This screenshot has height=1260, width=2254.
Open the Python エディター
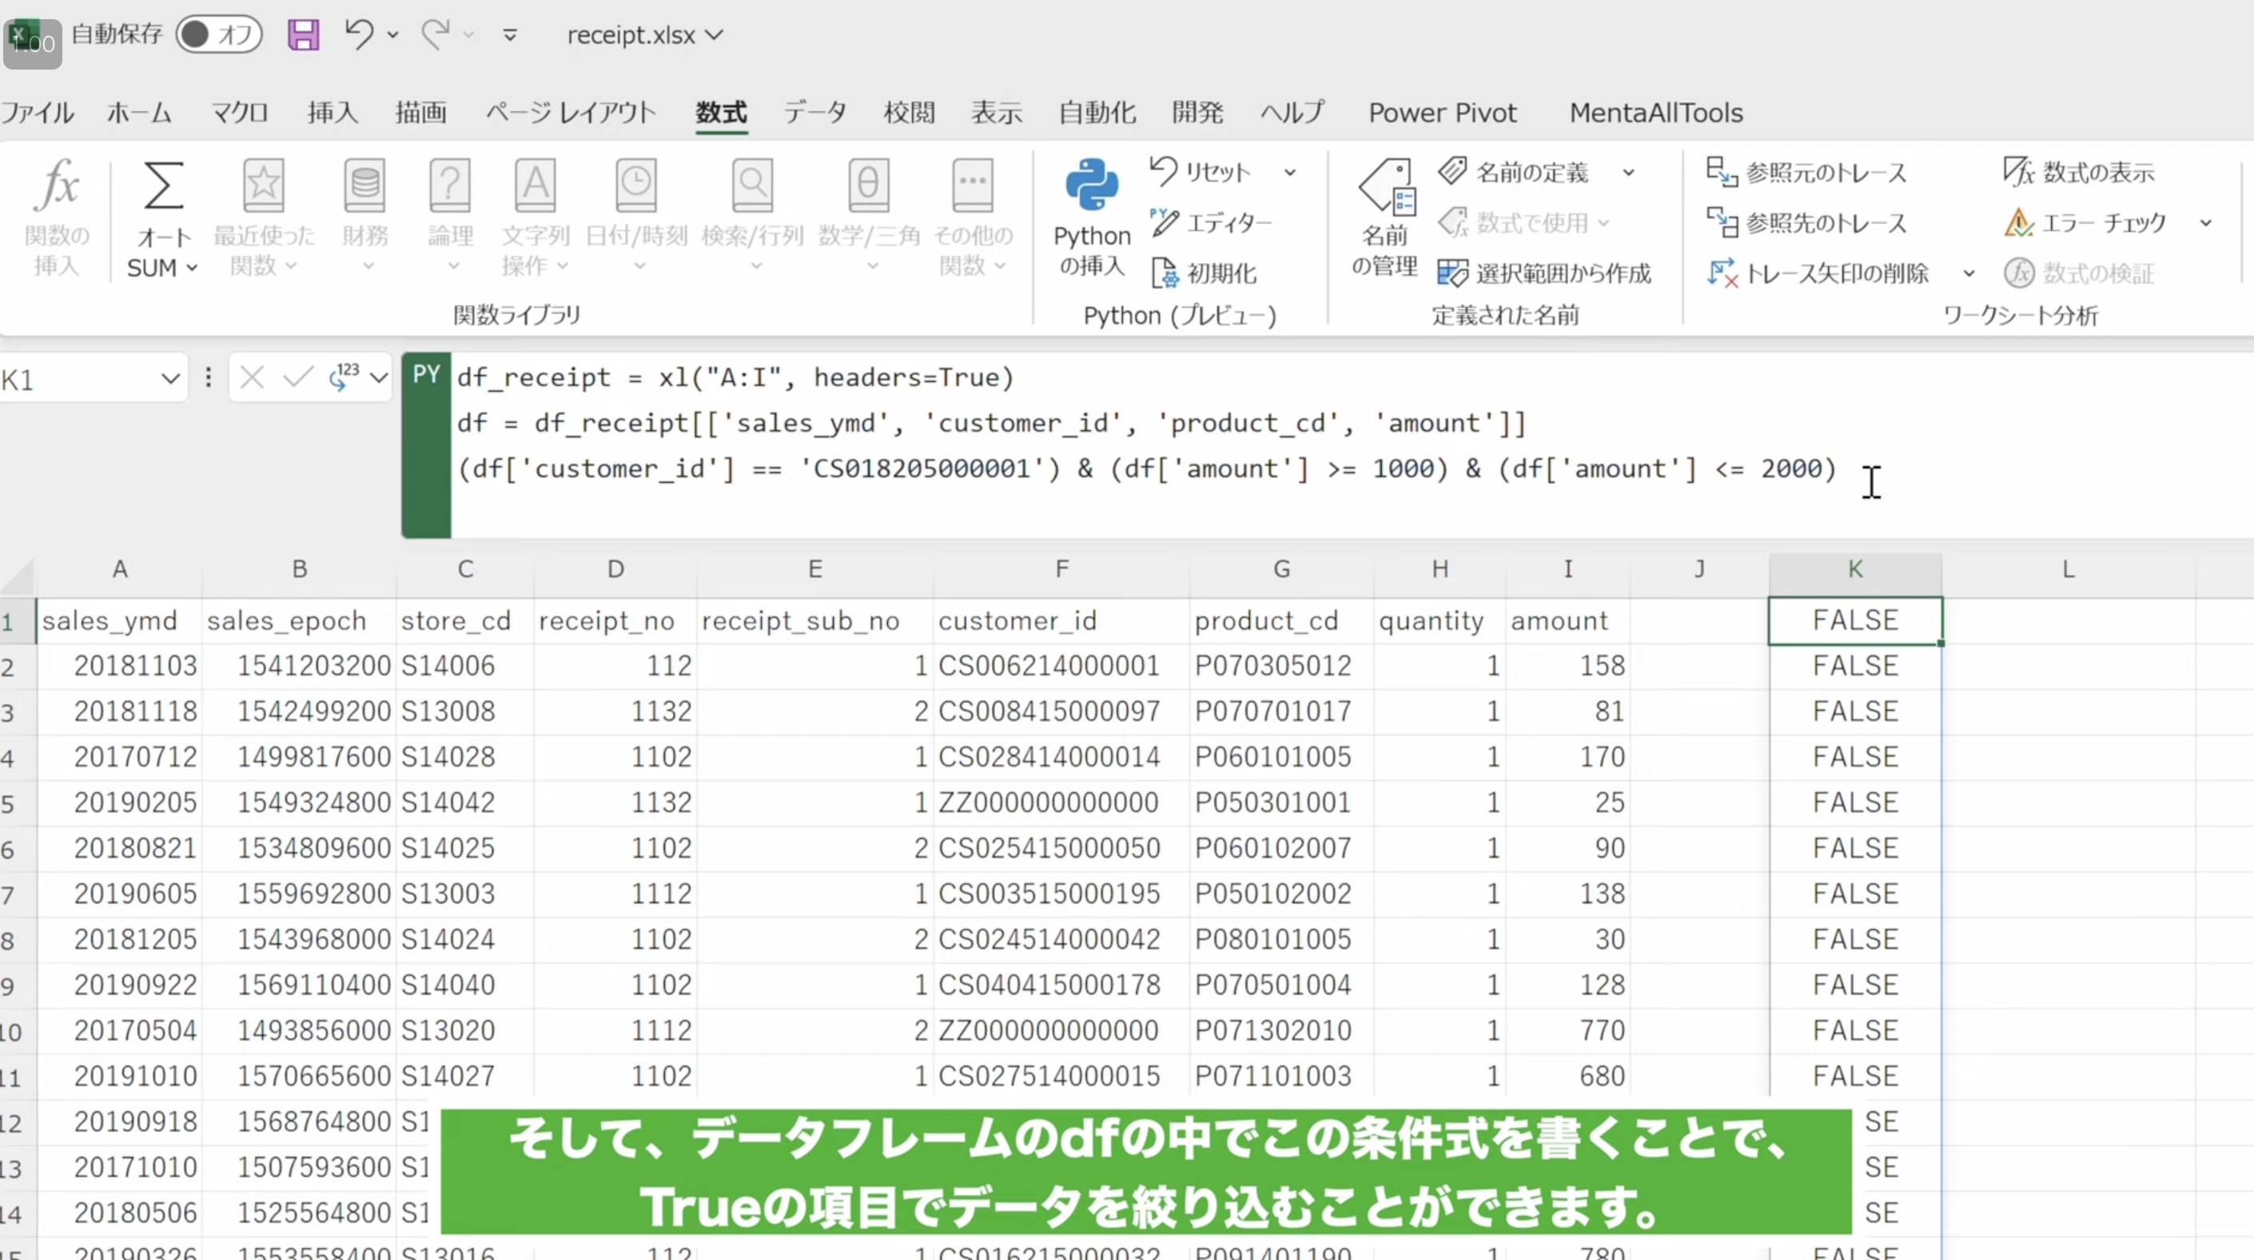click(x=1211, y=222)
